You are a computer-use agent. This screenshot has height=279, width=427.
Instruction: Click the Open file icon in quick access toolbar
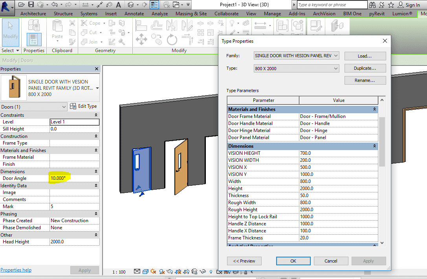click(21, 5)
